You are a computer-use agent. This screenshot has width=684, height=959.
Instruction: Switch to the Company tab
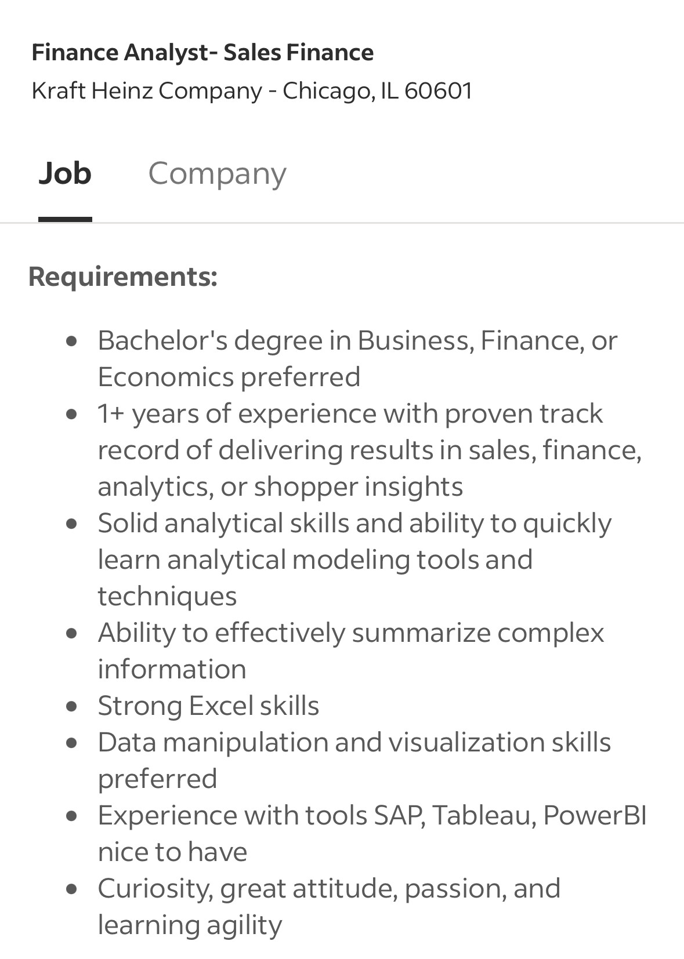click(217, 173)
